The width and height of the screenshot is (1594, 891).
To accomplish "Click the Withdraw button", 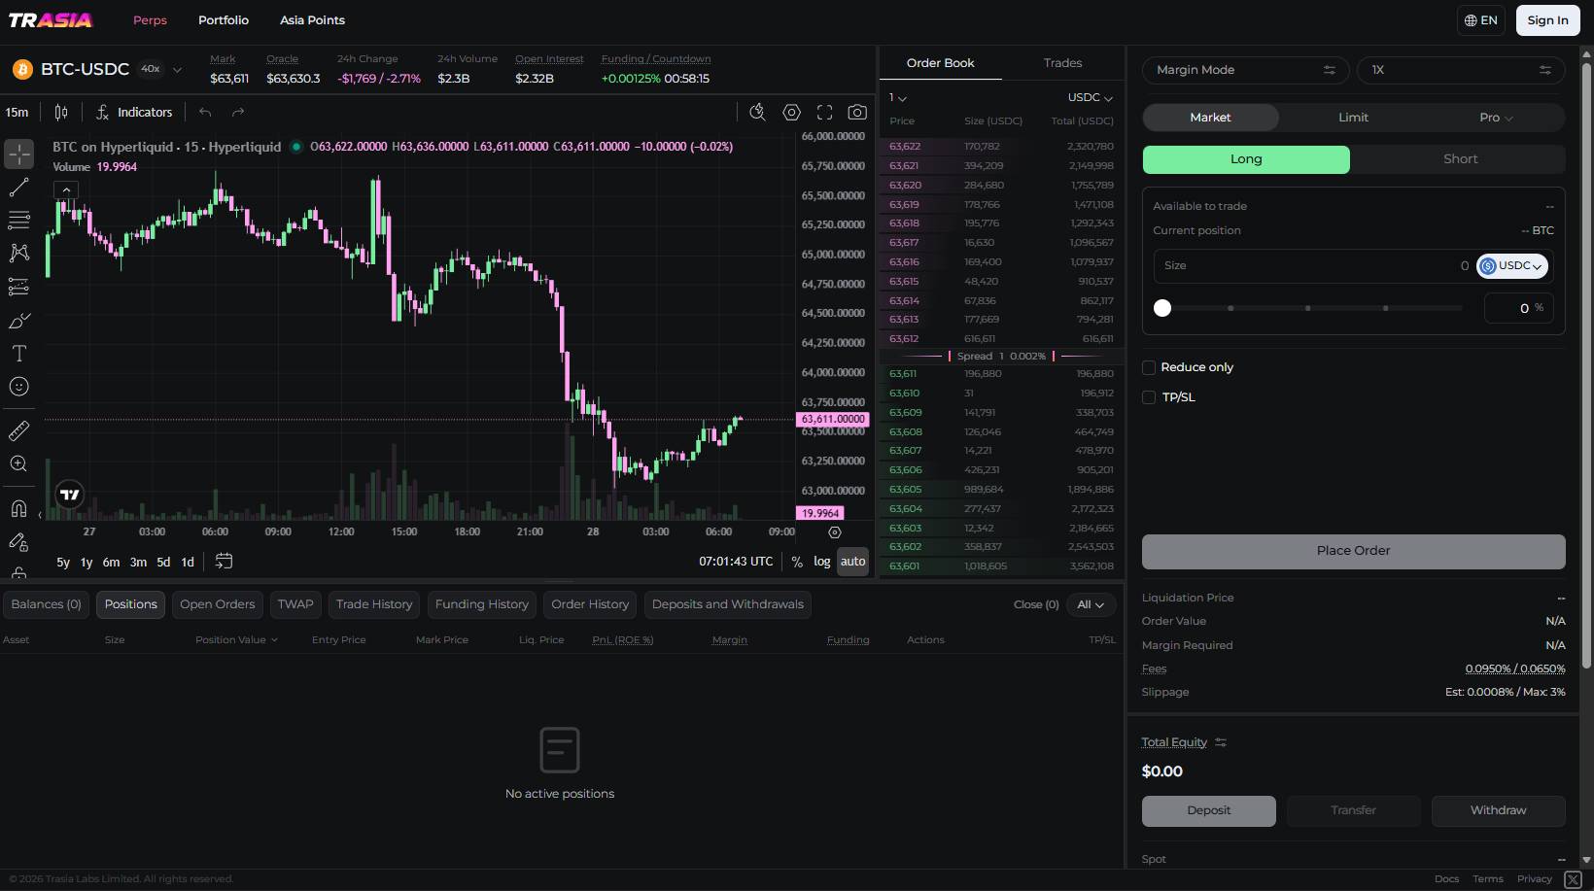I will coord(1498,810).
